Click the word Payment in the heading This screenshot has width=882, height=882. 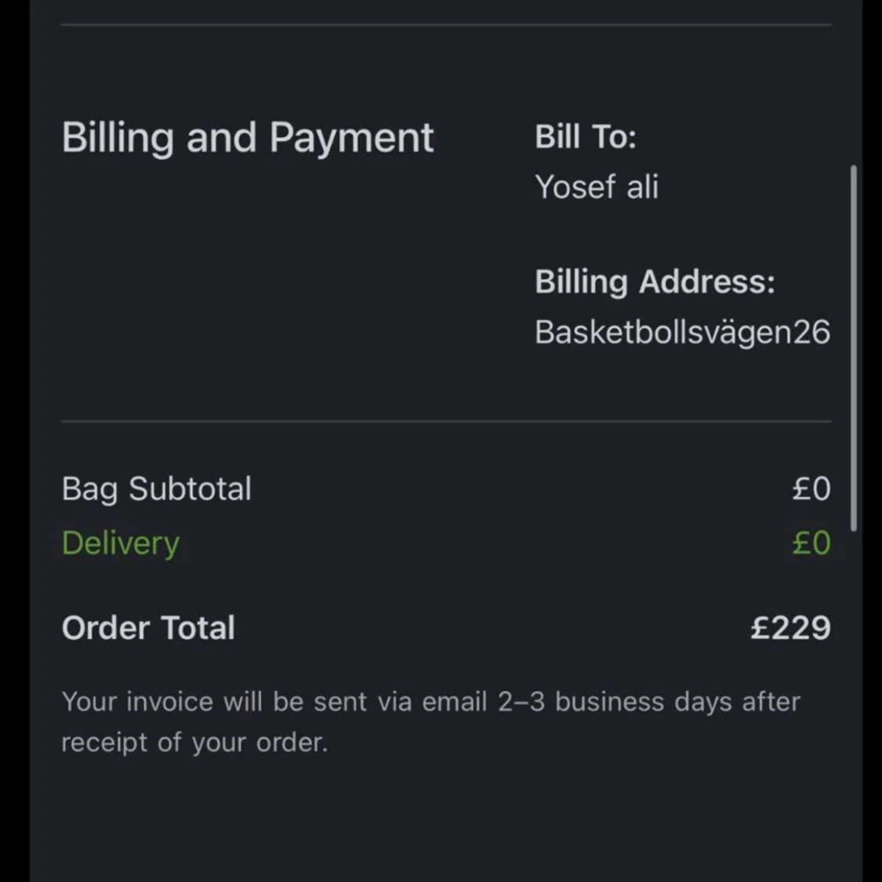click(x=351, y=138)
